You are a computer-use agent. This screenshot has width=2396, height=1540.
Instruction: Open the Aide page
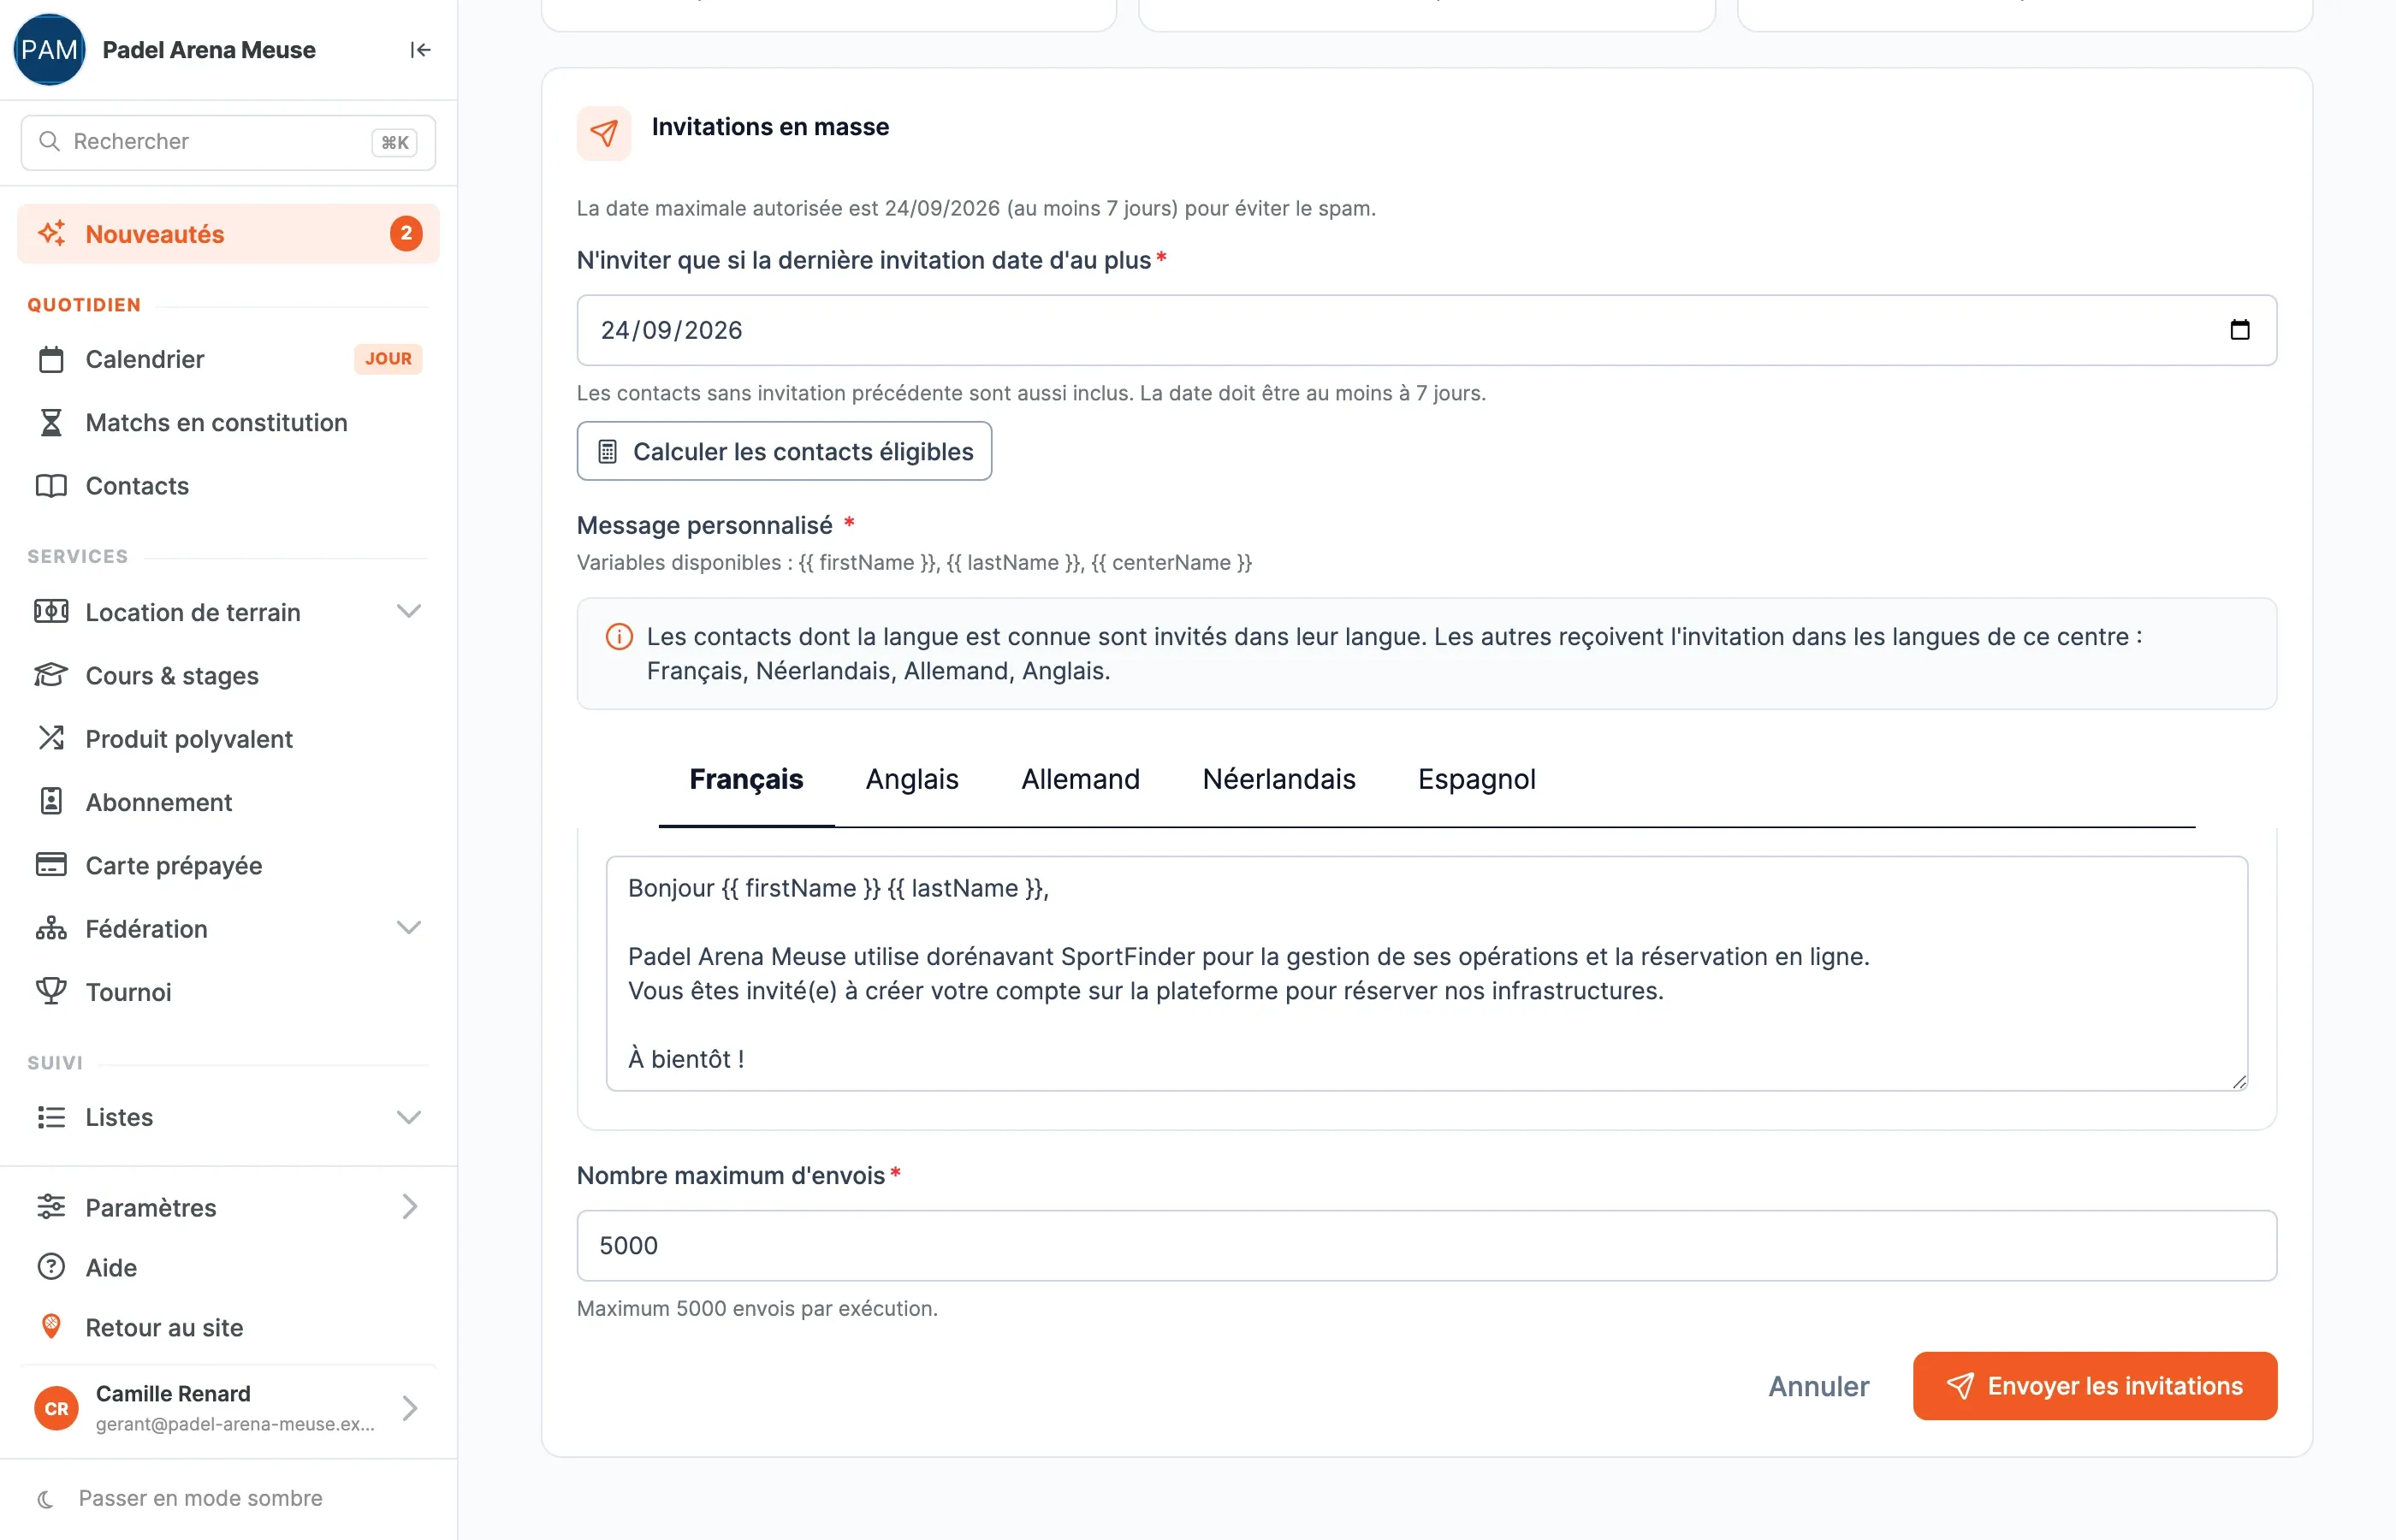(x=228, y=1267)
